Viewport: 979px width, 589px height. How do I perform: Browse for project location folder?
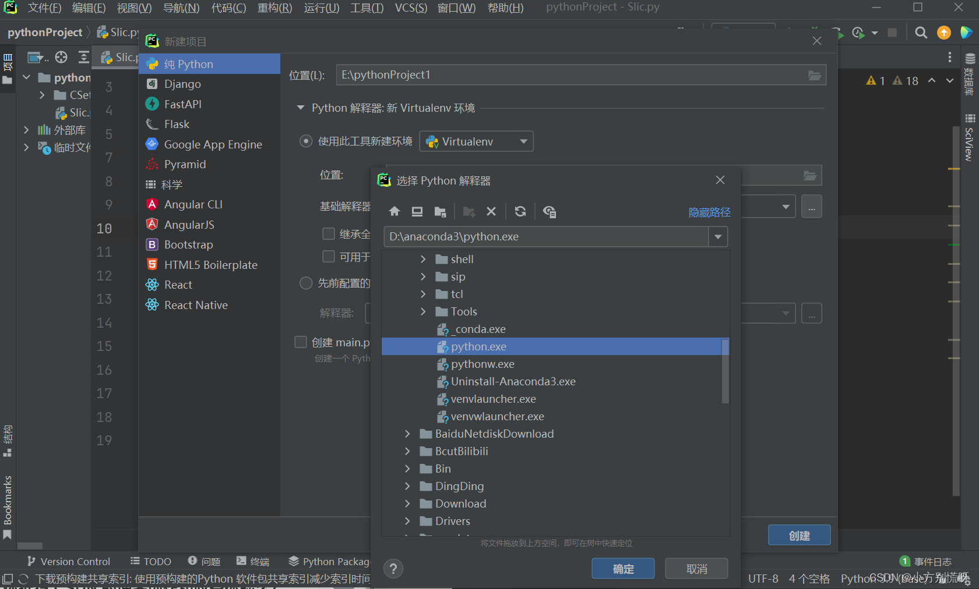coord(814,75)
